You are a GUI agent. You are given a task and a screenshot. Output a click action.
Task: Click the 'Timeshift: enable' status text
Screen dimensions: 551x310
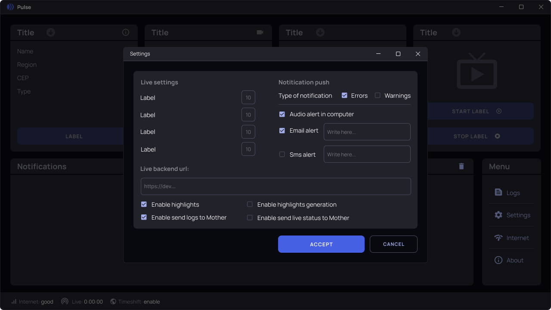139,302
